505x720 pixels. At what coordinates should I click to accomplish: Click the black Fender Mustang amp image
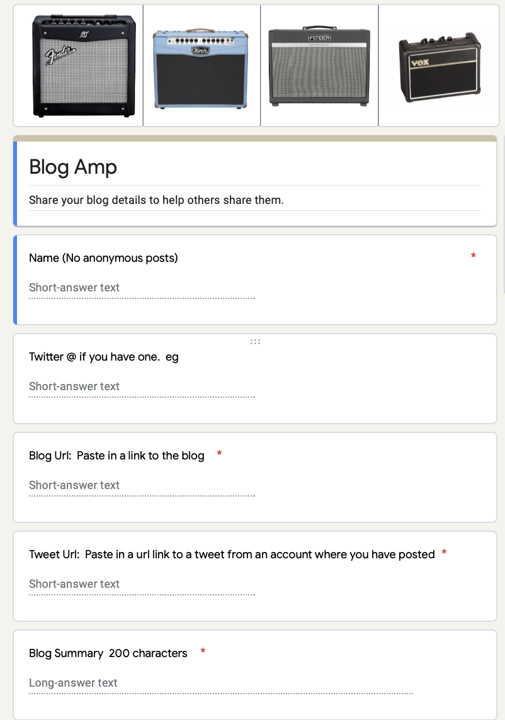pyautogui.click(x=84, y=65)
